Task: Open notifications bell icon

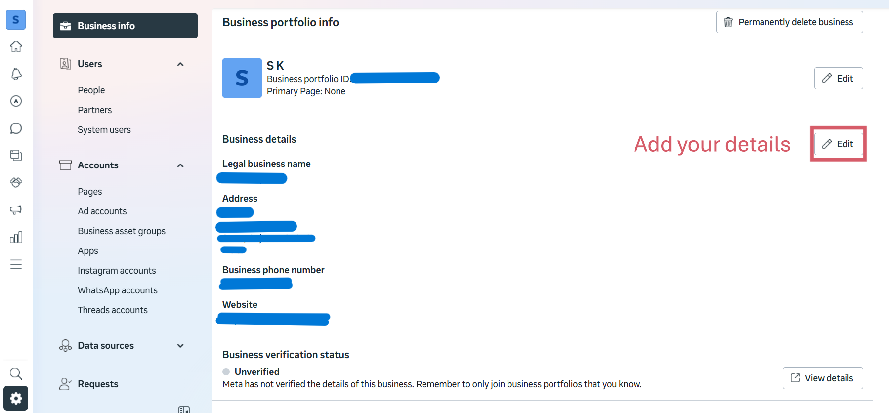Action: coord(16,74)
